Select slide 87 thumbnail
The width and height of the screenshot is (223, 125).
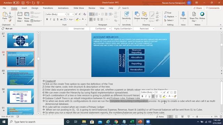tap(21, 41)
